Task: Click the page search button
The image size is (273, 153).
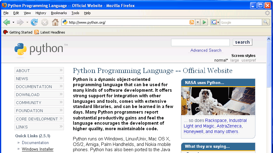Action: click(x=242, y=42)
